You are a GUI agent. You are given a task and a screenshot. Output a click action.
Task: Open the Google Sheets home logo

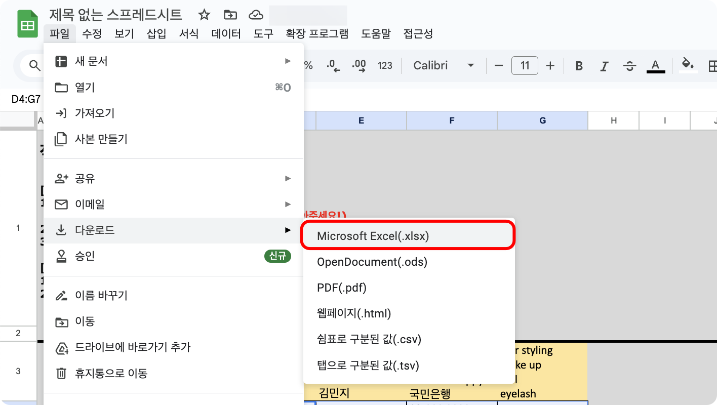click(28, 24)
